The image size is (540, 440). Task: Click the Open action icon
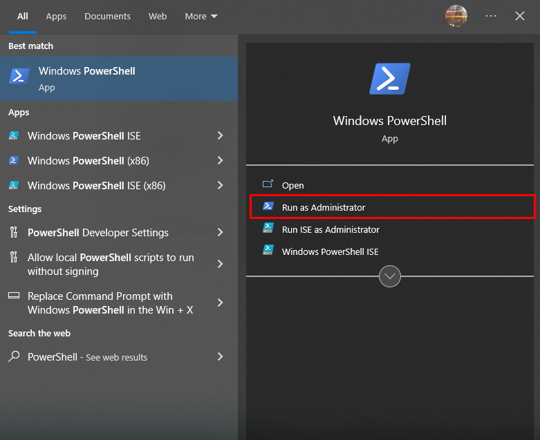click(x=268, y=184)
